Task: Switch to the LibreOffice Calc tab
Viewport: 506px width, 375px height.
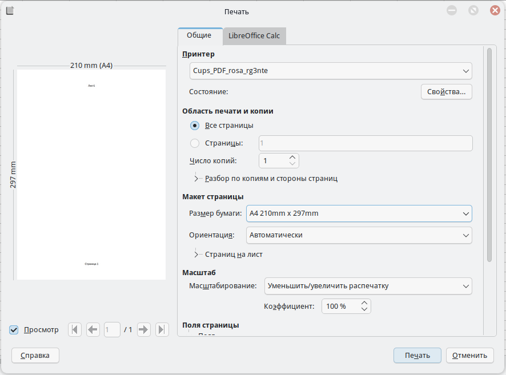Action: [254, 36]
